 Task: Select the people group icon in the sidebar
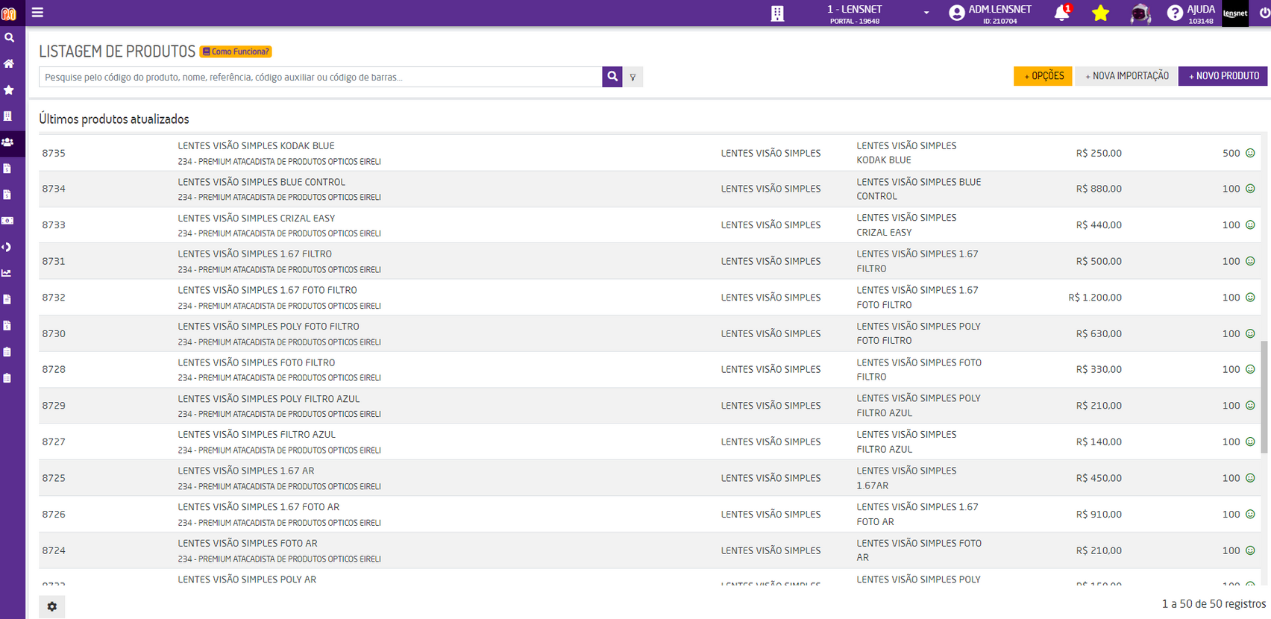tap(8, 142)
